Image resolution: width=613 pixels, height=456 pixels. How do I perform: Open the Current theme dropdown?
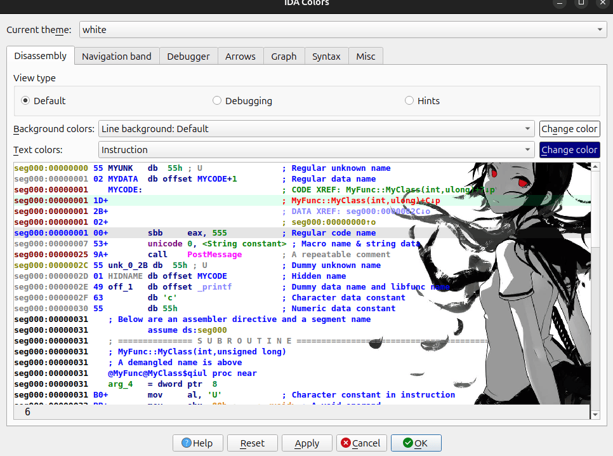[598, 29]
